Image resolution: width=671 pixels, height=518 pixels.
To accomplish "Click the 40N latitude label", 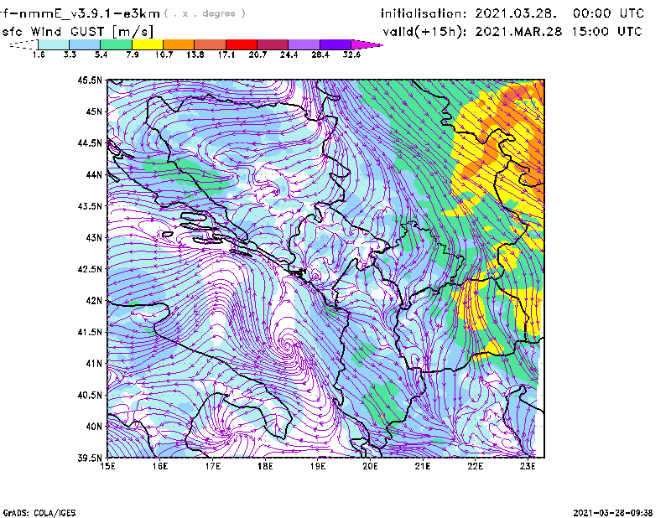I will [x=94, y=427].
